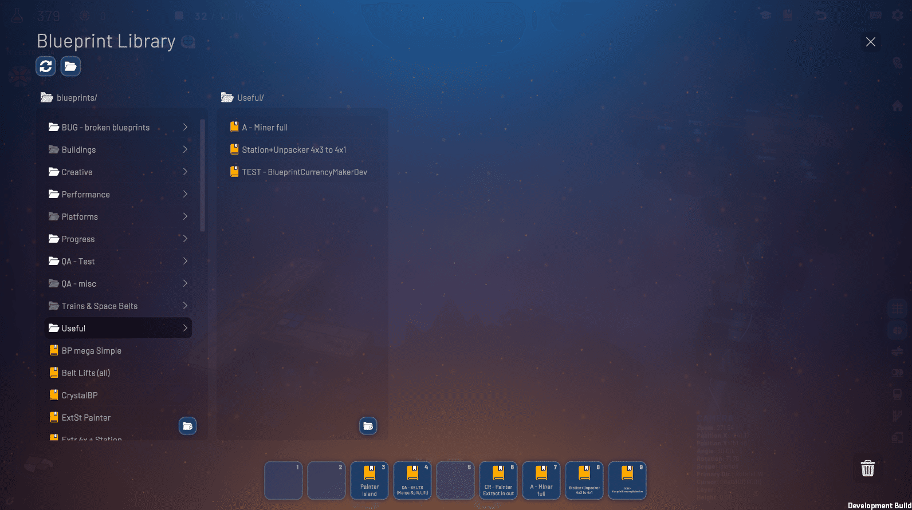The image size is (912, 510).
Task: Expand the BUG - broken blueprints chevron
Action: pyautogui.click(x=185, y=127)
